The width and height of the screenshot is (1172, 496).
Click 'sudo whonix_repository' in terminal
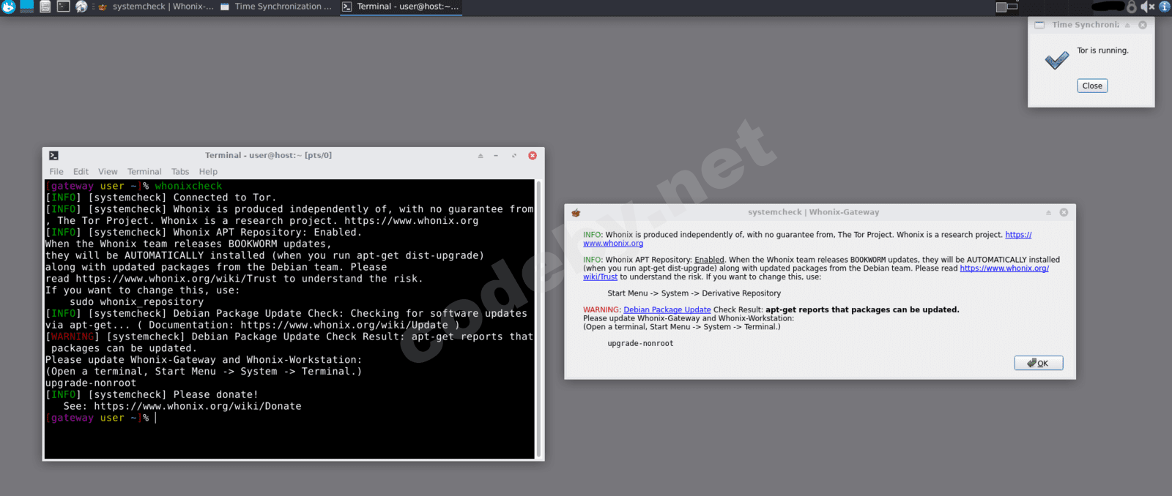[x=137, y=302]
